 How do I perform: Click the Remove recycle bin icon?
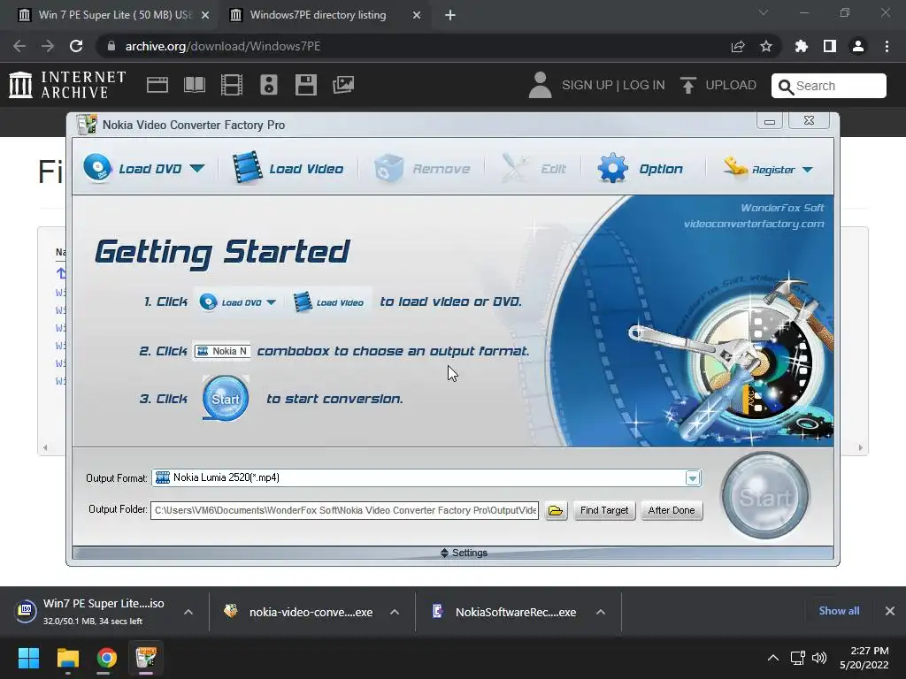coord(388,169)
